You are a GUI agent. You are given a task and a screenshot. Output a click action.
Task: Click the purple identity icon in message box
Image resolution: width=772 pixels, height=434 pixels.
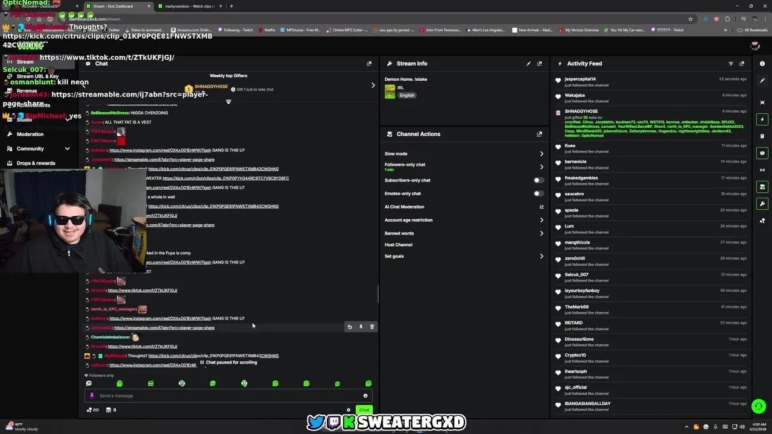pyautogui.click(x=92, y=396)
